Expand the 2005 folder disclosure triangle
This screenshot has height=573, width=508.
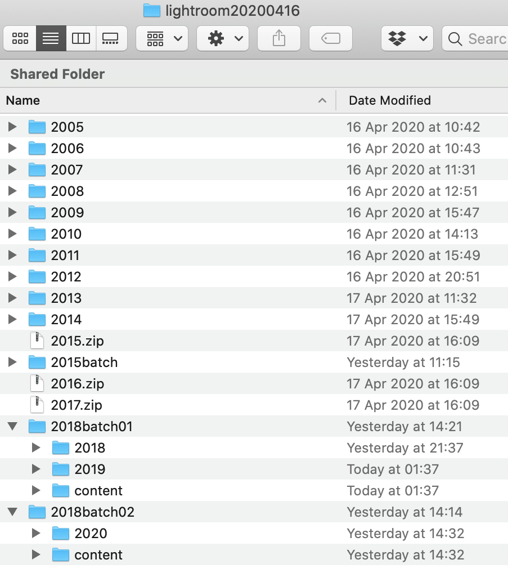coord(12,127)
